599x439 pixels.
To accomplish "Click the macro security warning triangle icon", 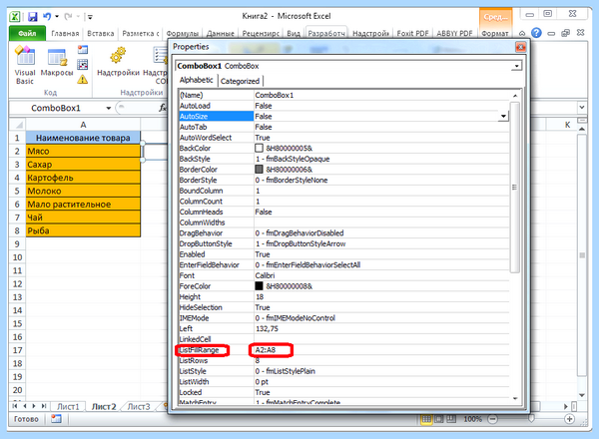I will [82, 80].
